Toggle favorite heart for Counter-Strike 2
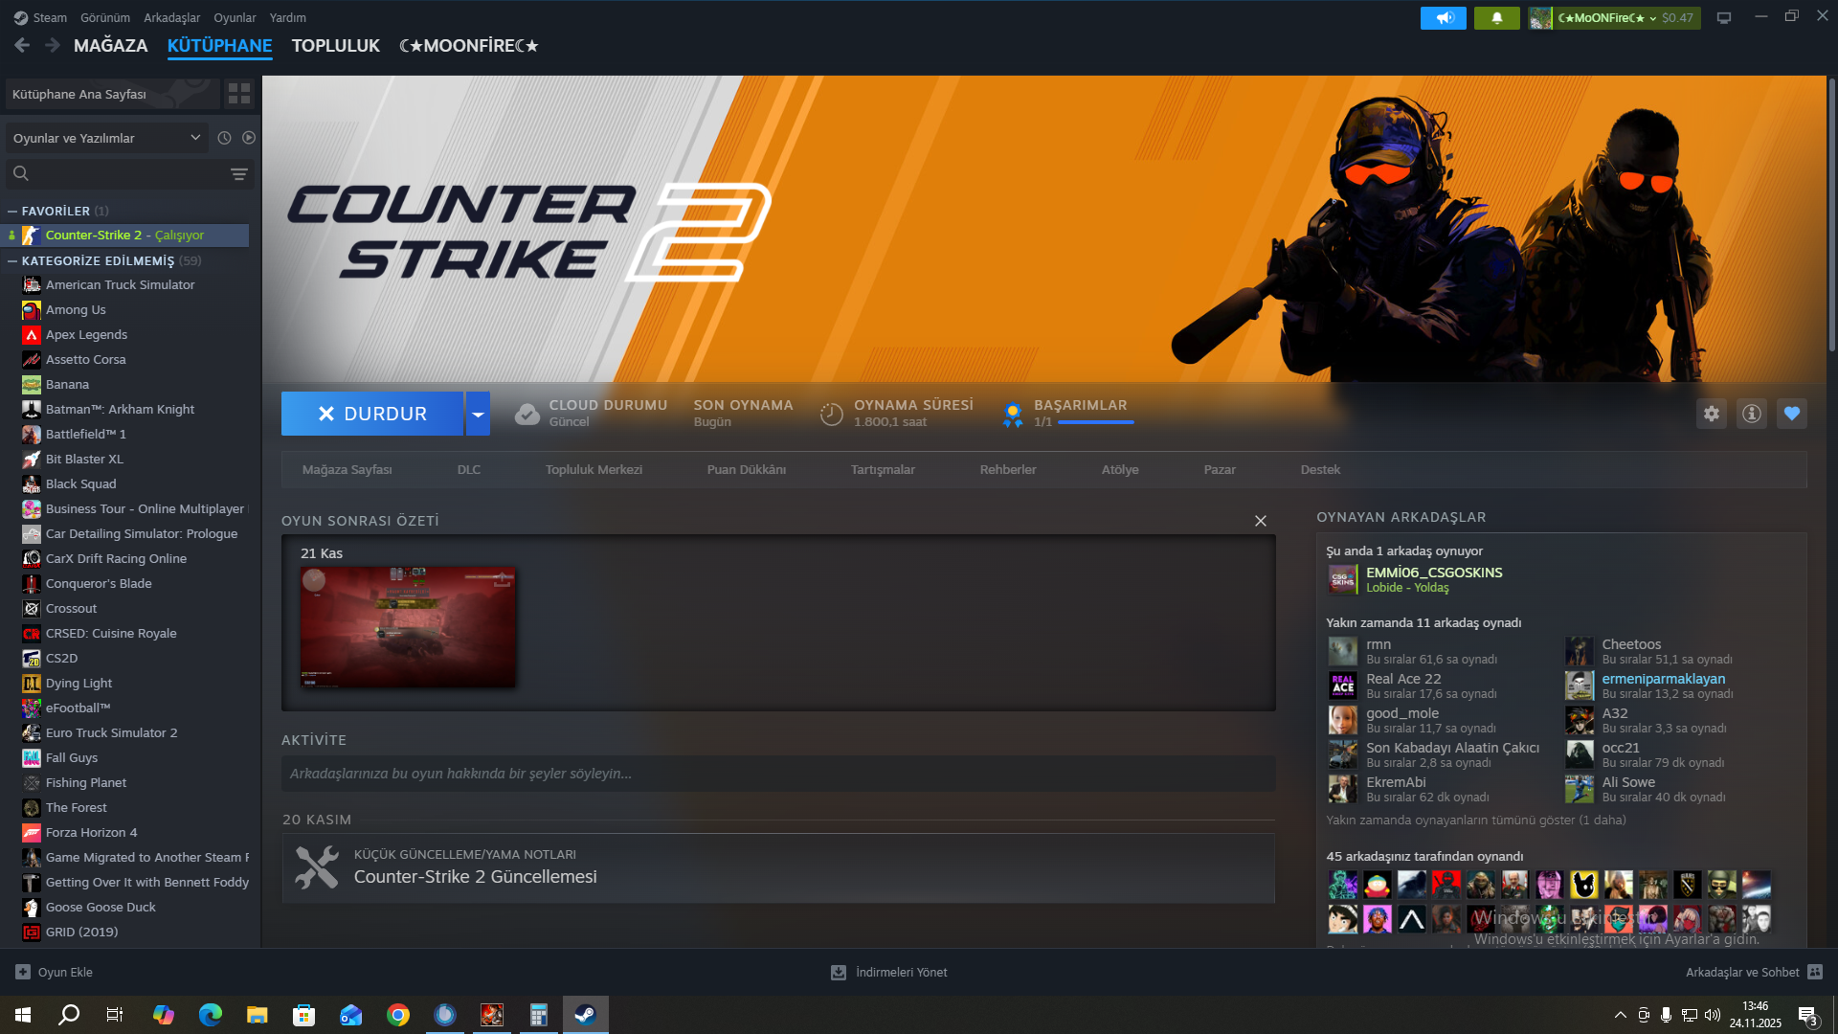The width and height of the screenshot is (1838, 1034). pyautogui.click(x=1791, y=414)
